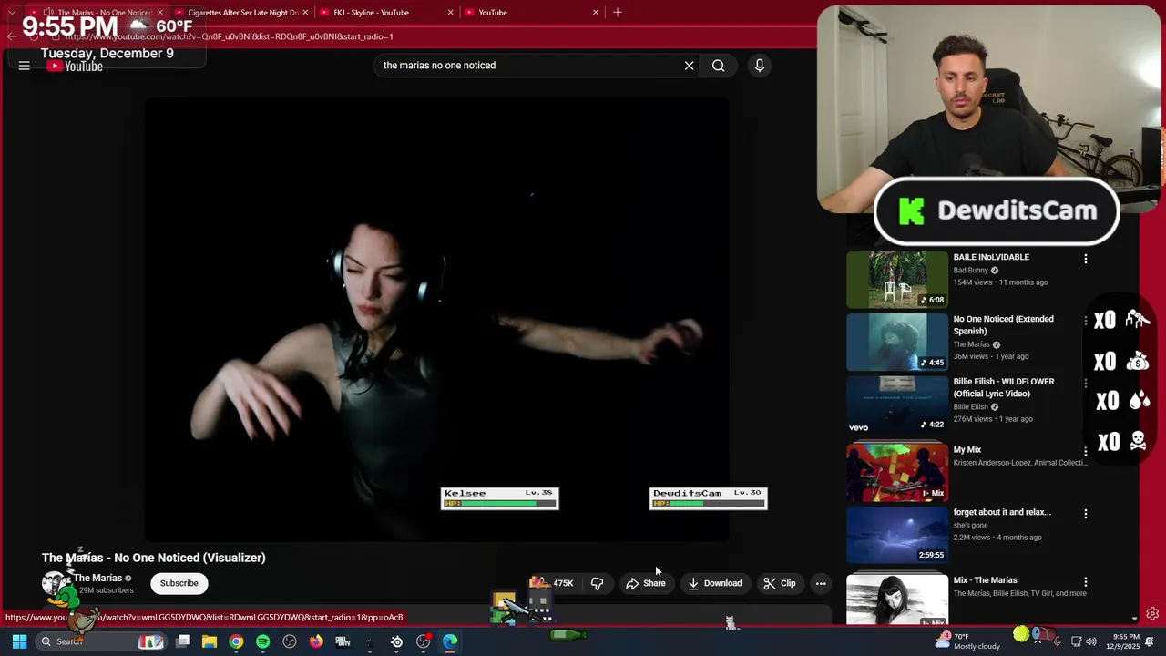This screenshot has width=1166, height=656.
Task: Open My Mix playlist thumbnail
Action: (x=897, y=472)
